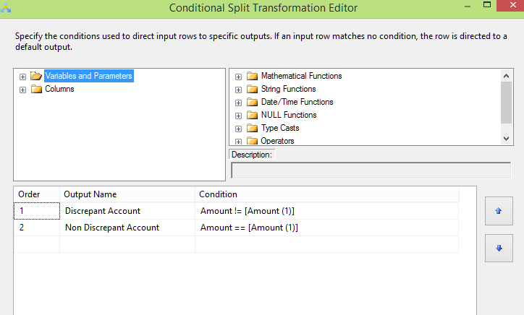Click the move condition down arrow button

click(499, 248)
